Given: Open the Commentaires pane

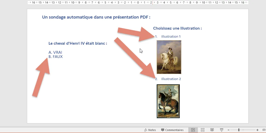Looking at the screenshot, I should pyautogui.click(x=172, y=130).
